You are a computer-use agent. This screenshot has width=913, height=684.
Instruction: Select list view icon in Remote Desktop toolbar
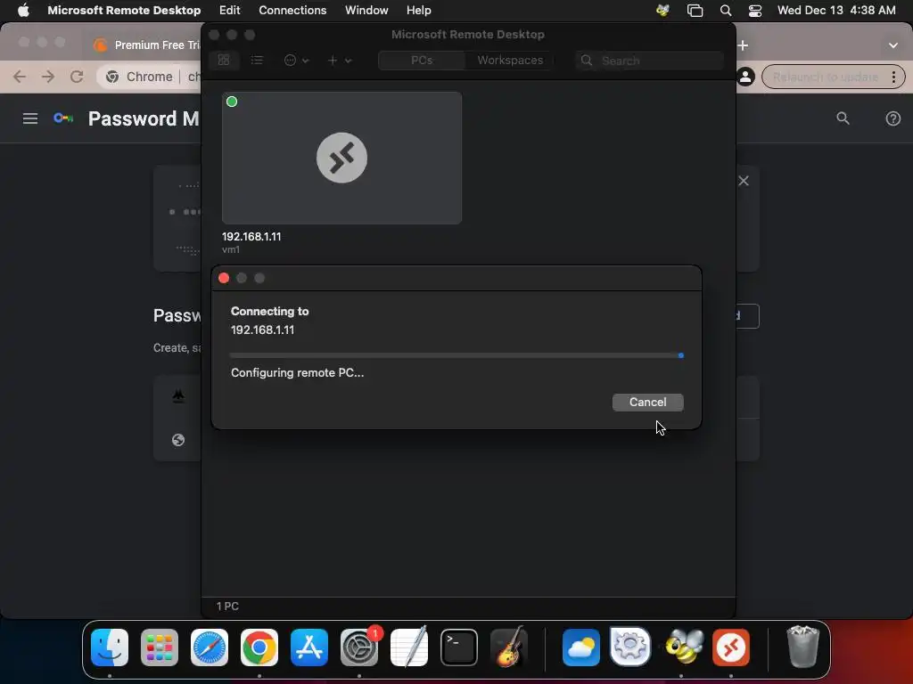pyautogui.click(x=257, y=60)
